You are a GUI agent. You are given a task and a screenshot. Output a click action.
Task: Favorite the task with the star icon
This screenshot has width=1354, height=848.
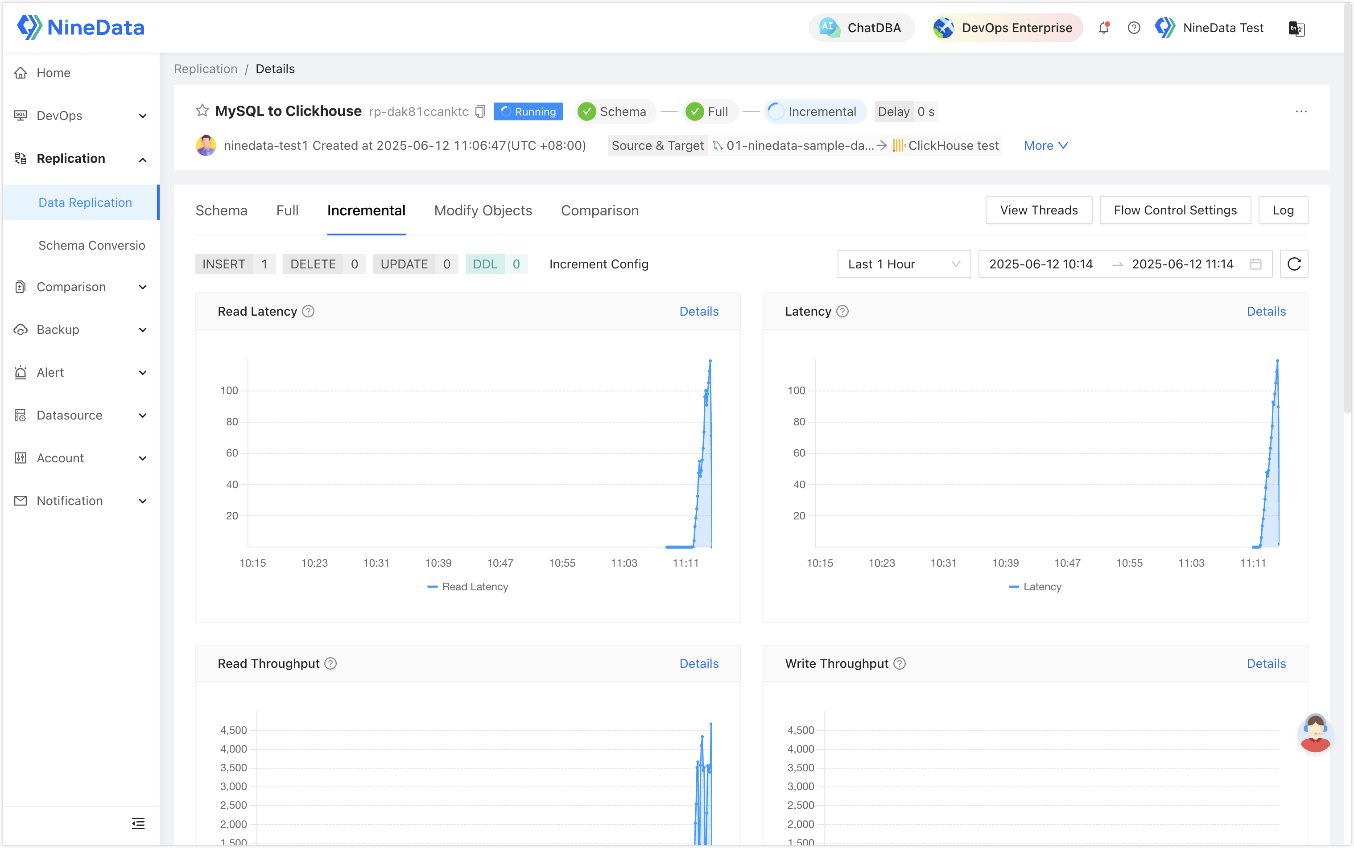click(202, 111)
